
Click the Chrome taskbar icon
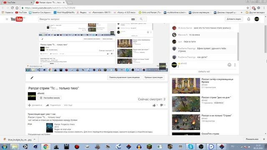click(x=45, y=146)
